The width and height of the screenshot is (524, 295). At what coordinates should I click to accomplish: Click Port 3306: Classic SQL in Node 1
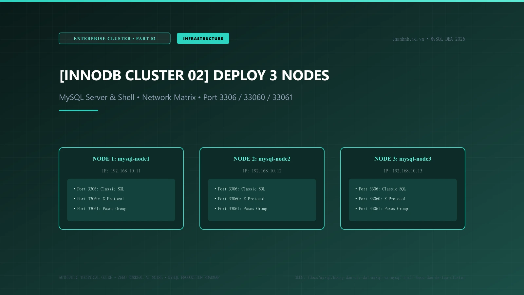click(x=99, y=189)
